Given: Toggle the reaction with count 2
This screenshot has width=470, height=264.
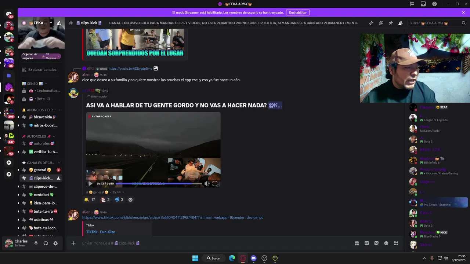Looking at the screenshot, I should click(x=105, y=200).
